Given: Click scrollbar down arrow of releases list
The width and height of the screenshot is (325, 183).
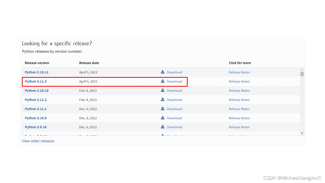Looking at the screenshot, I should tap(302, 133).
